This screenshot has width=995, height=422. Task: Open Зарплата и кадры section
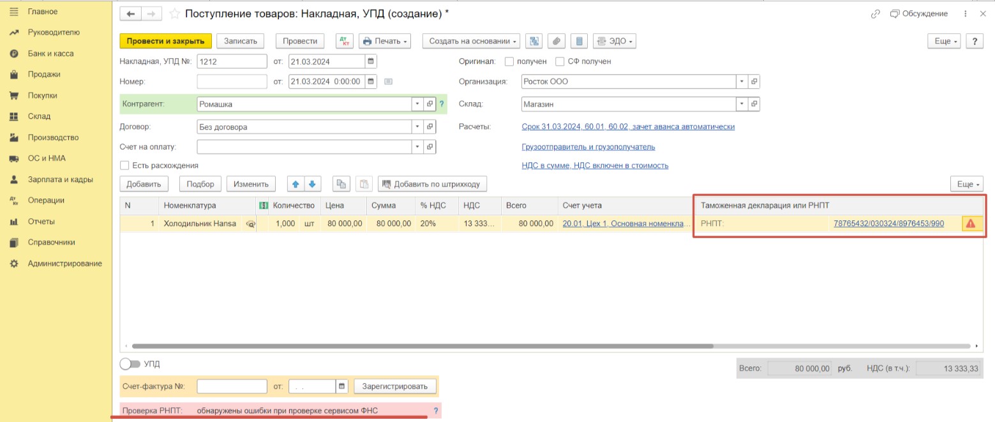60,179
